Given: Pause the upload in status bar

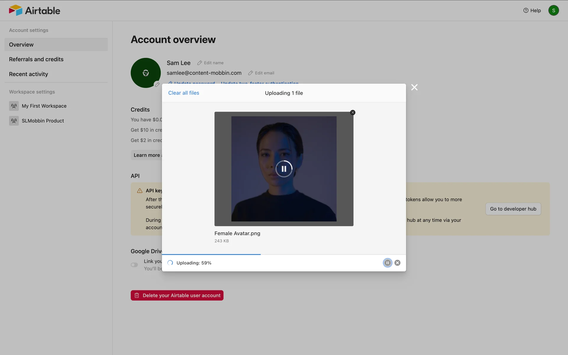Looking at the screenshot, I should point(387,263).
